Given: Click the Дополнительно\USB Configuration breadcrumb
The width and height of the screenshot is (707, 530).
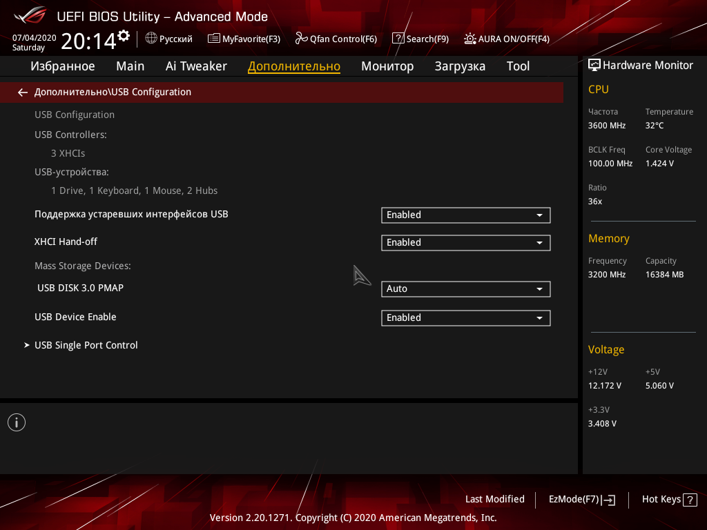Looking at the screenshot, I should click(113, 92).
